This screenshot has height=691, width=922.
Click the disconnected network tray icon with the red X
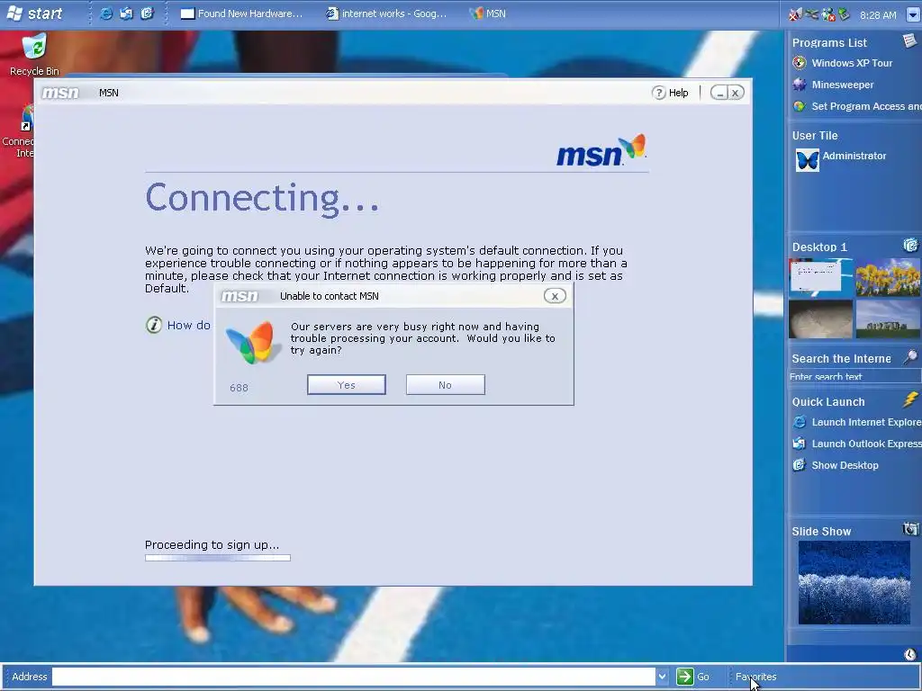coord(828,14)
